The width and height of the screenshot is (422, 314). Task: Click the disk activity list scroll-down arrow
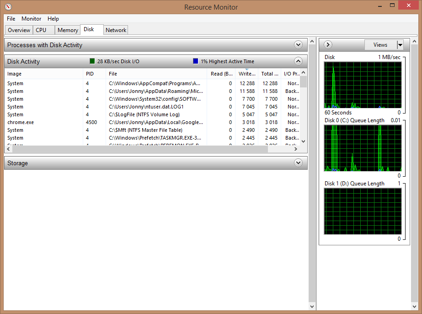click(x=303, y=141)
